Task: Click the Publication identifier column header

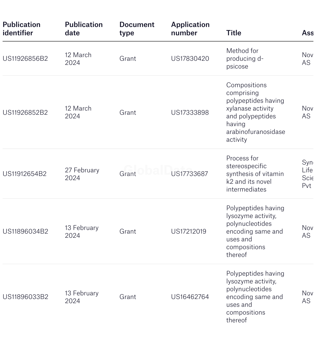Action: click(21, 29)
